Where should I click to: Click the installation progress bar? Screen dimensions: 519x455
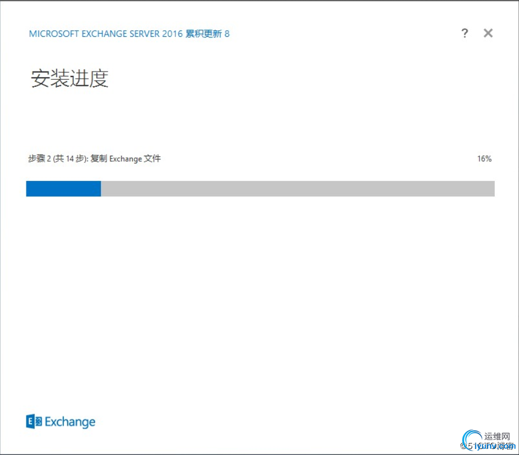261,189
